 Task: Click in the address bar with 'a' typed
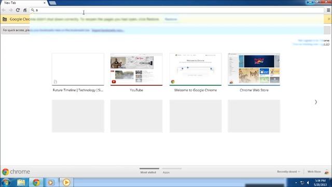click(x=177, y=10)
